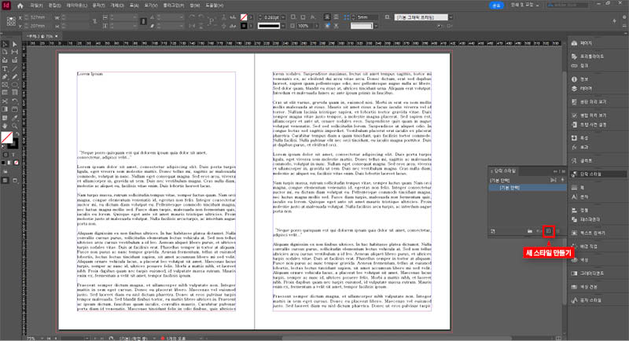Select the Eyedropper tool
The image size is (629, 341).
coord(15,118)
